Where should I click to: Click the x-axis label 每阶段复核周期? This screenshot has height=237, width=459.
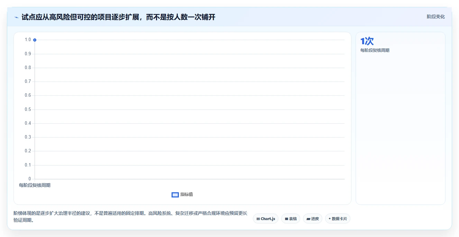point(35,185)
